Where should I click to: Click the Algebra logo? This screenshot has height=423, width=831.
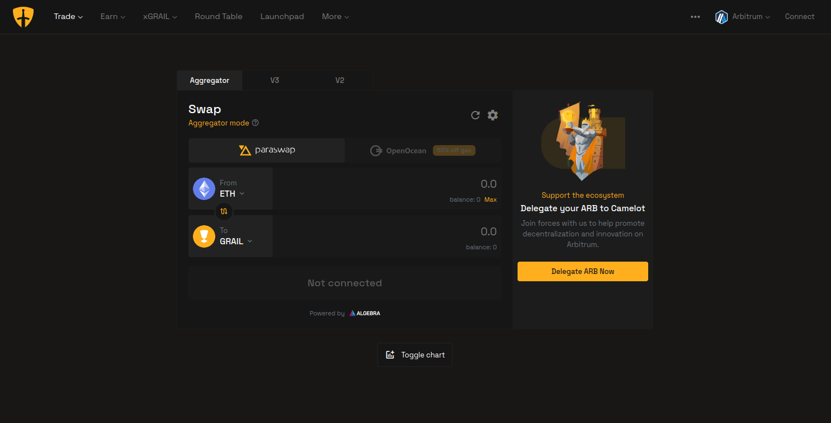click(x=364, y=313)
